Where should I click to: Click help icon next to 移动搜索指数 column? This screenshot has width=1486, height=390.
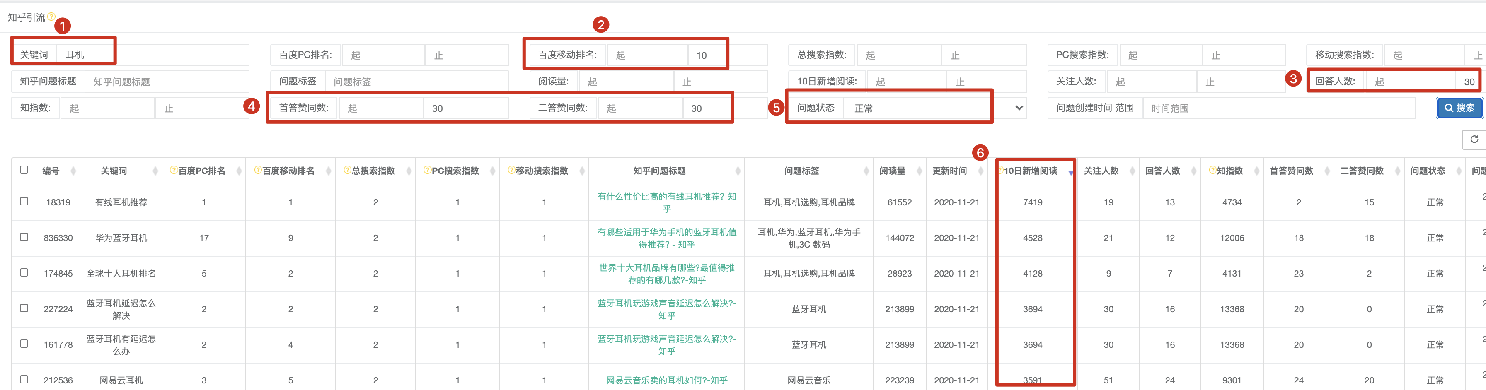511,170
